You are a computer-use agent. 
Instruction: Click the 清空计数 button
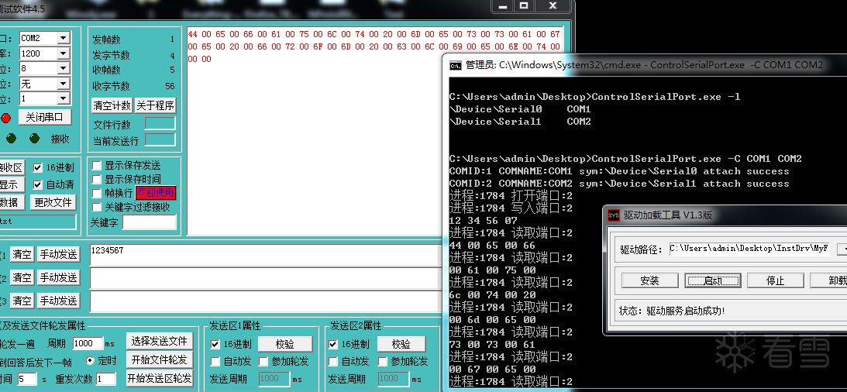[112, 105]
